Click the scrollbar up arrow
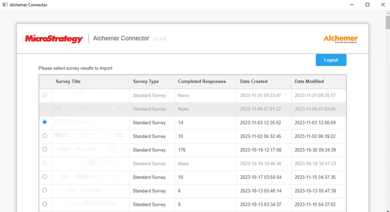 (388, 13)
